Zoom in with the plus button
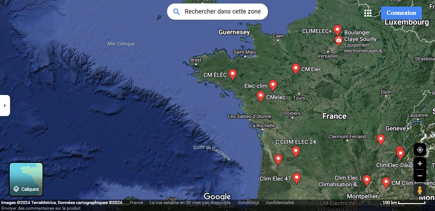This screenshot has width=435, height=211. point(420,164)
